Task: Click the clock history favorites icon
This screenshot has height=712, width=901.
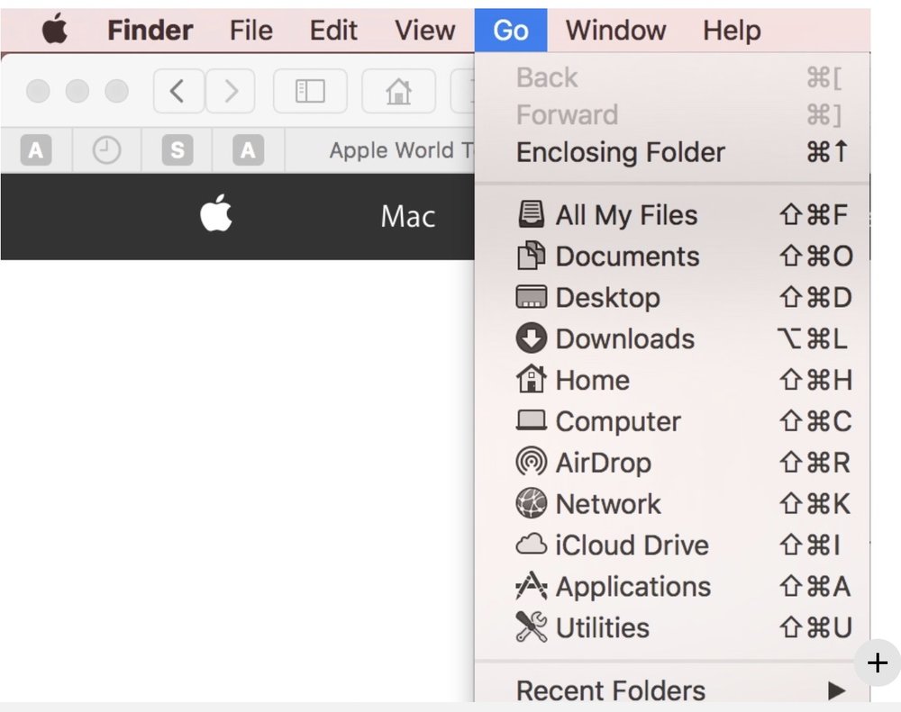Action: 106,150
